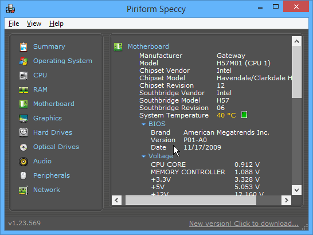313x235 pixels.
Task: Click the CPU CORE voltage 0.912 V
Action: pyautogui.click(x=247, y=164)
